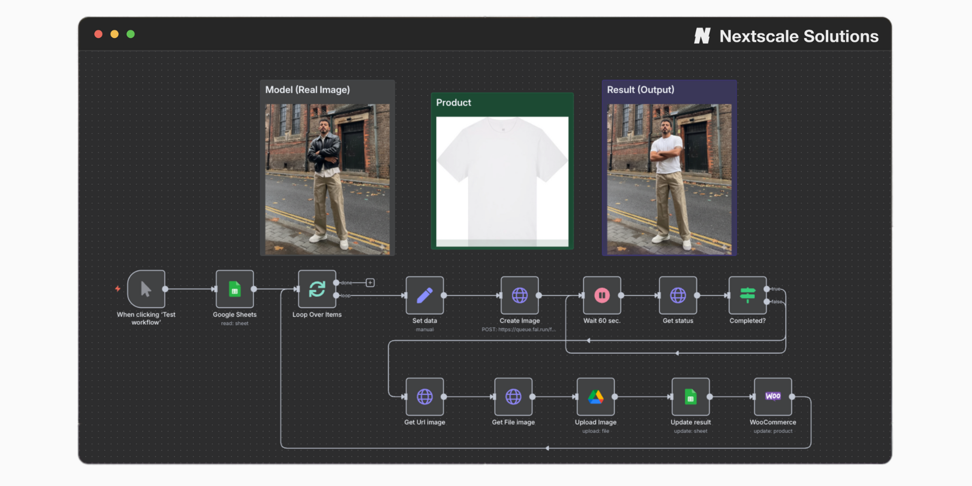Click the true output connector on Completed?

tap(767, 288)
